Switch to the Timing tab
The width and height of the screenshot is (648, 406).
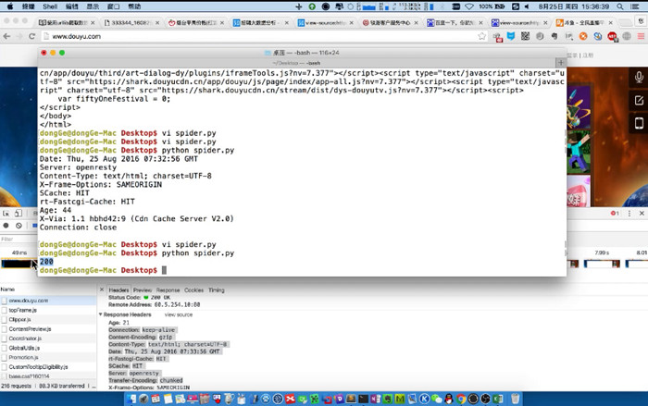click(x=216, y=290)
